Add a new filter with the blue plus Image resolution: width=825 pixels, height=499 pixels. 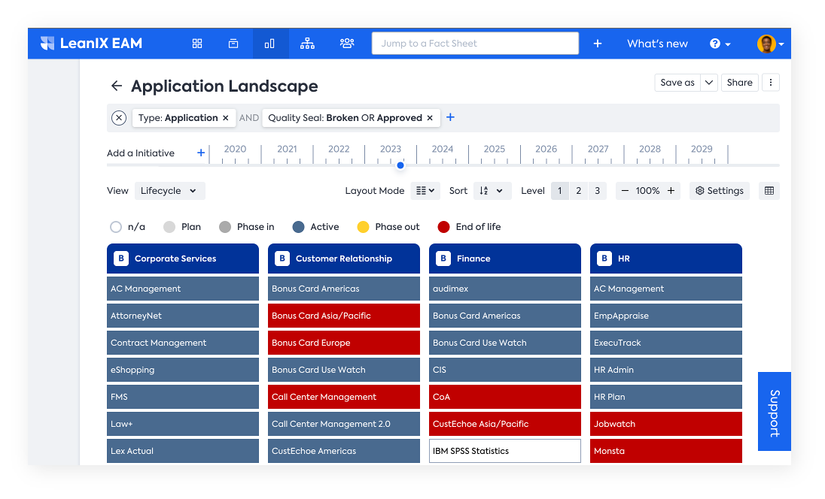[450, 117]
